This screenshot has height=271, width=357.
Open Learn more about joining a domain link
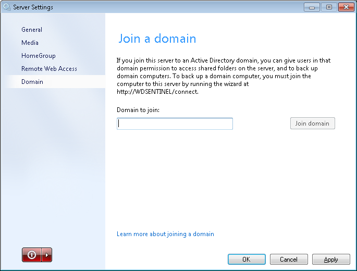coord(165,234)
